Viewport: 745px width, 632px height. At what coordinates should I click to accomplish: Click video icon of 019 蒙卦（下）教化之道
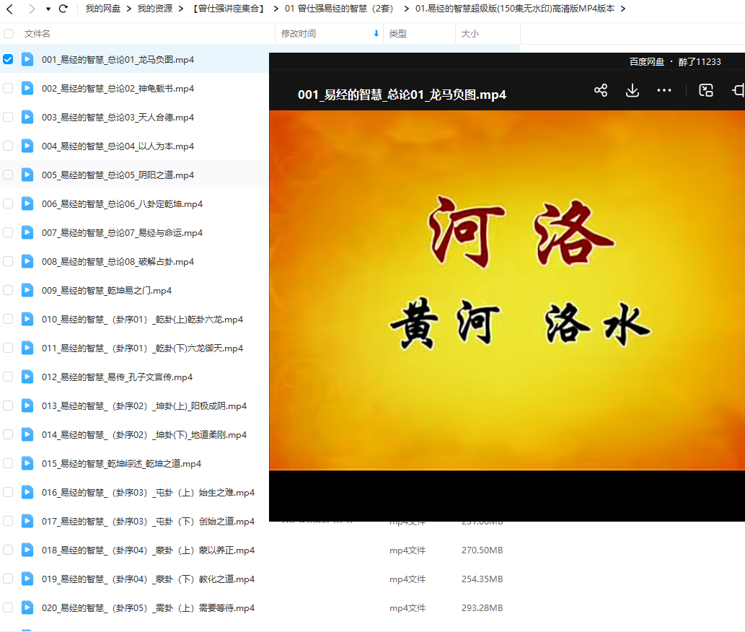click(27, 579)
